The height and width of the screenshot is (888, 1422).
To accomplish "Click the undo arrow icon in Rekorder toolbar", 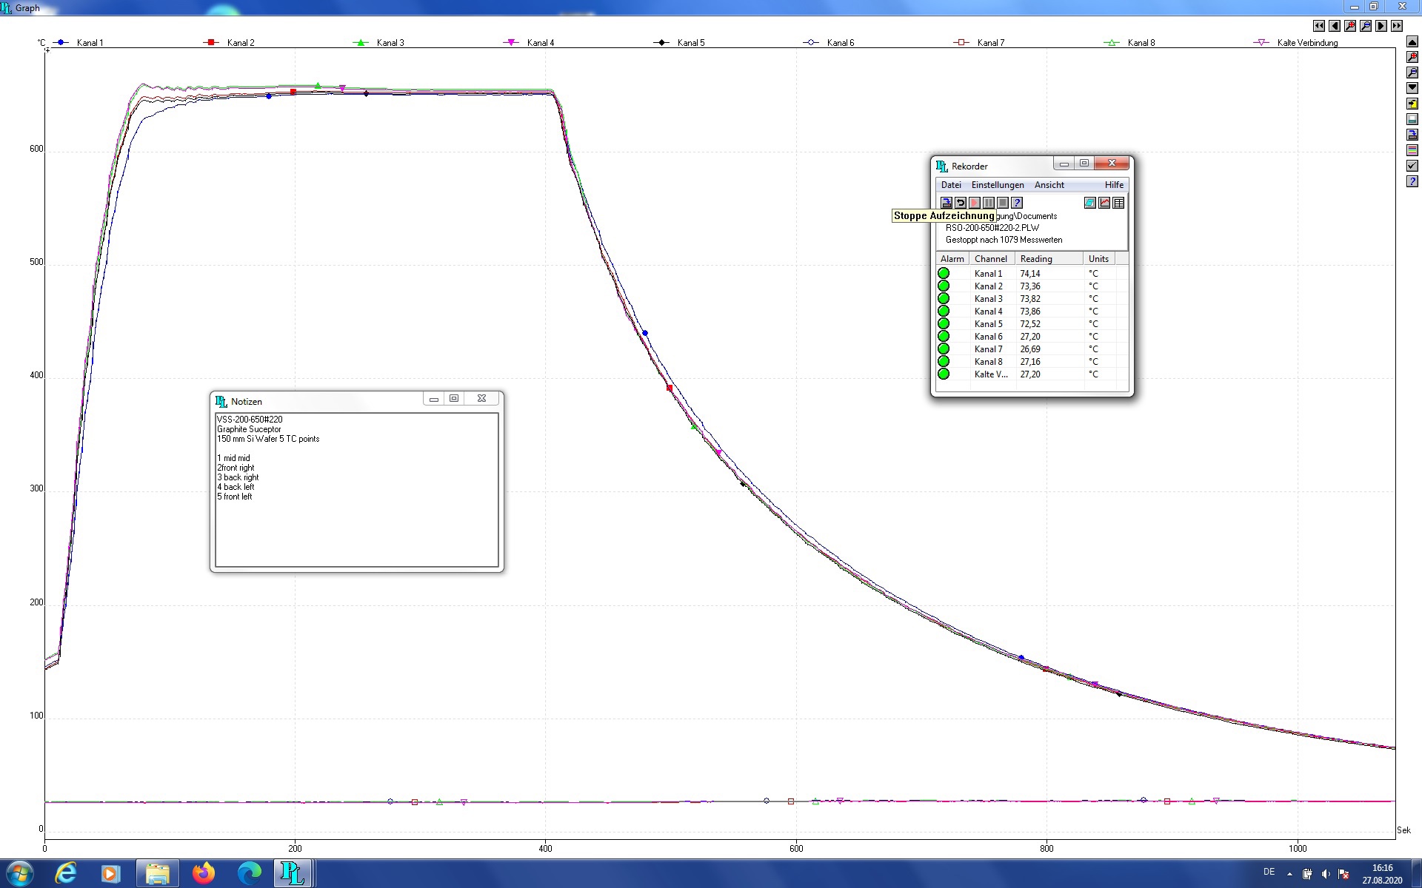I will click(x=961, y=203).
